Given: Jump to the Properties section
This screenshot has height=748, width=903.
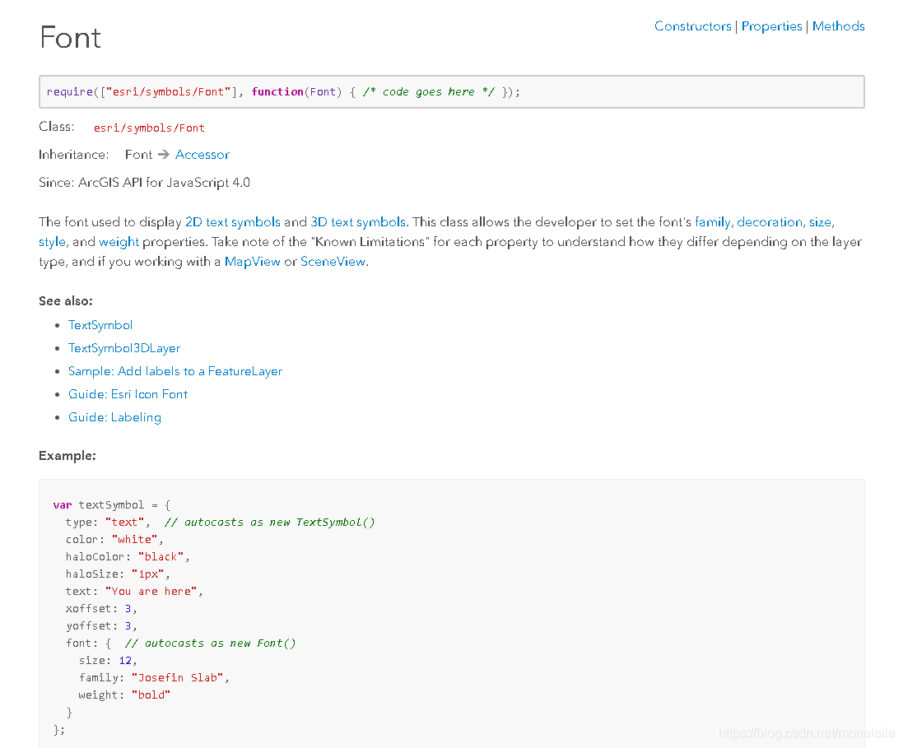Looking at the screenshot, I should click(771, 26).
